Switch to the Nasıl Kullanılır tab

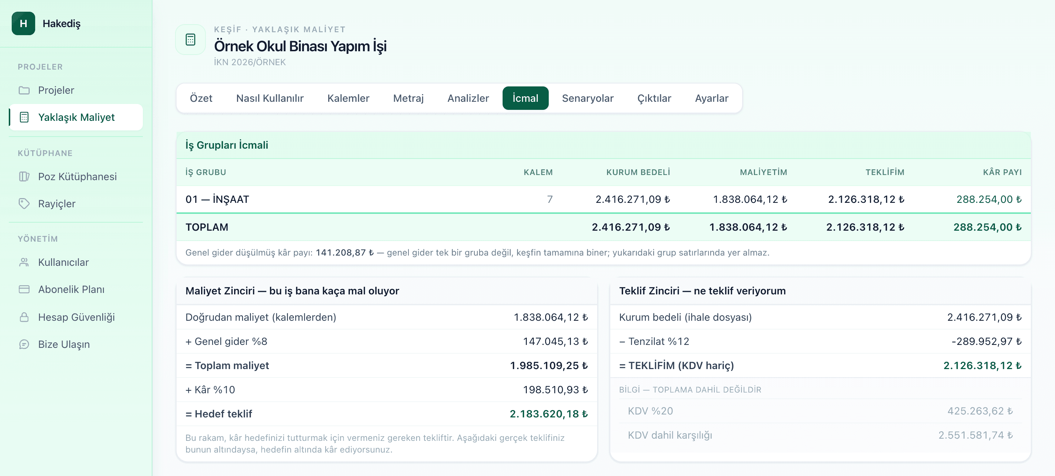[270, 98]
